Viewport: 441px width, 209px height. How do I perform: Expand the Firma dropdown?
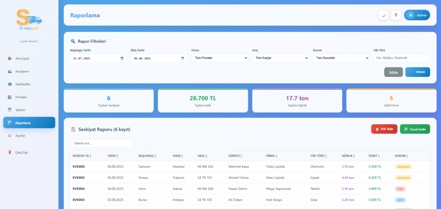(x=220, y=58)
